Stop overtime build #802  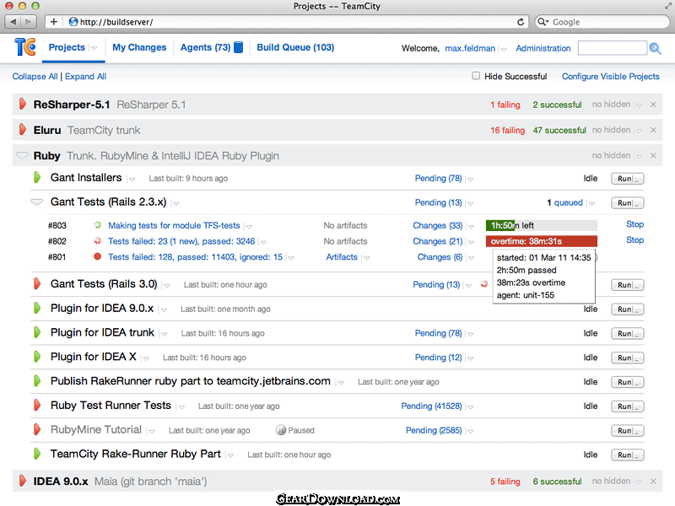[634, 240]
